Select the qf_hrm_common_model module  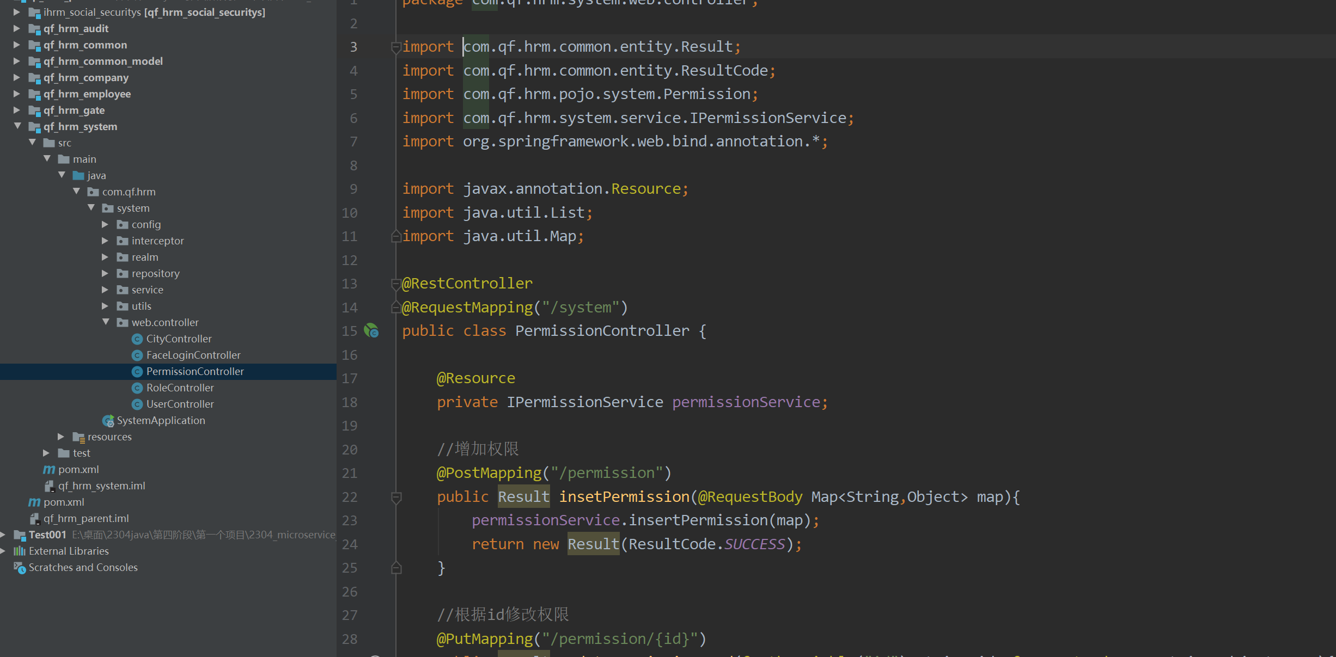click(x=103, y=61)
